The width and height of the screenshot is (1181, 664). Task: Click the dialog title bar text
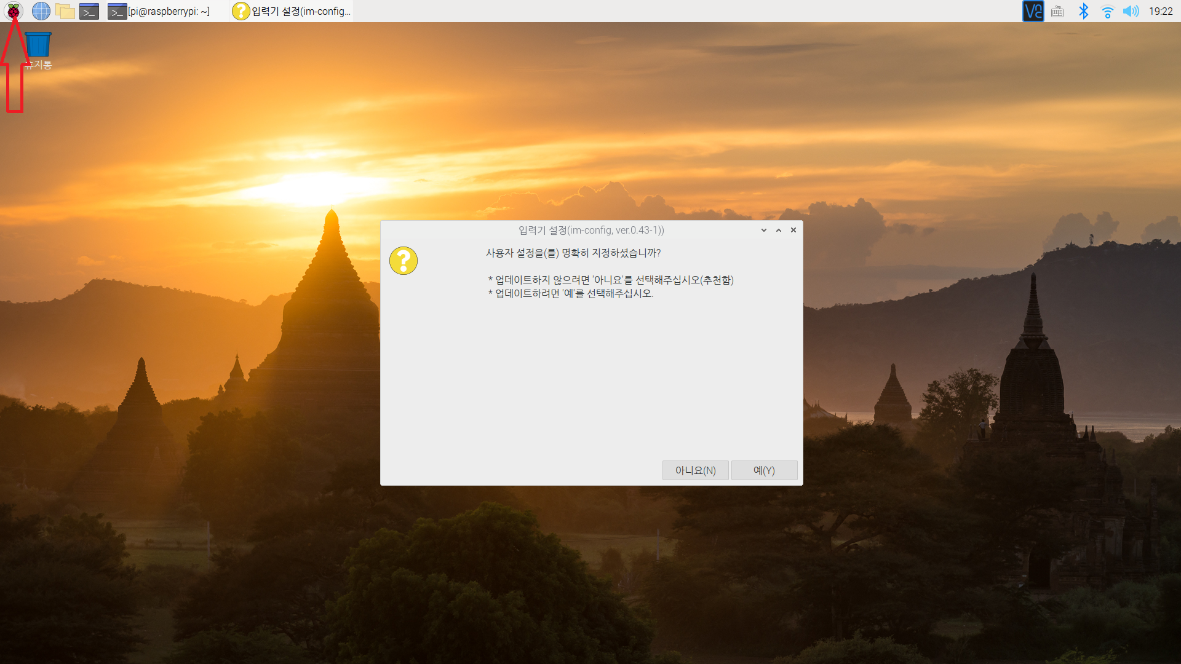pos(591,230)
